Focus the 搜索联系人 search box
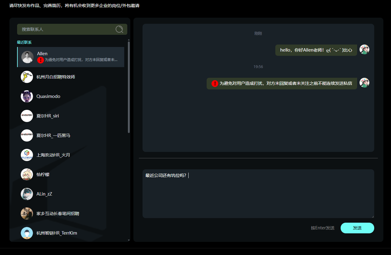 coord(72,29)
